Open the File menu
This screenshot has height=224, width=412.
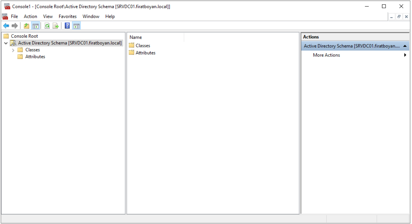pyautogui.click(x=14, y=16)
